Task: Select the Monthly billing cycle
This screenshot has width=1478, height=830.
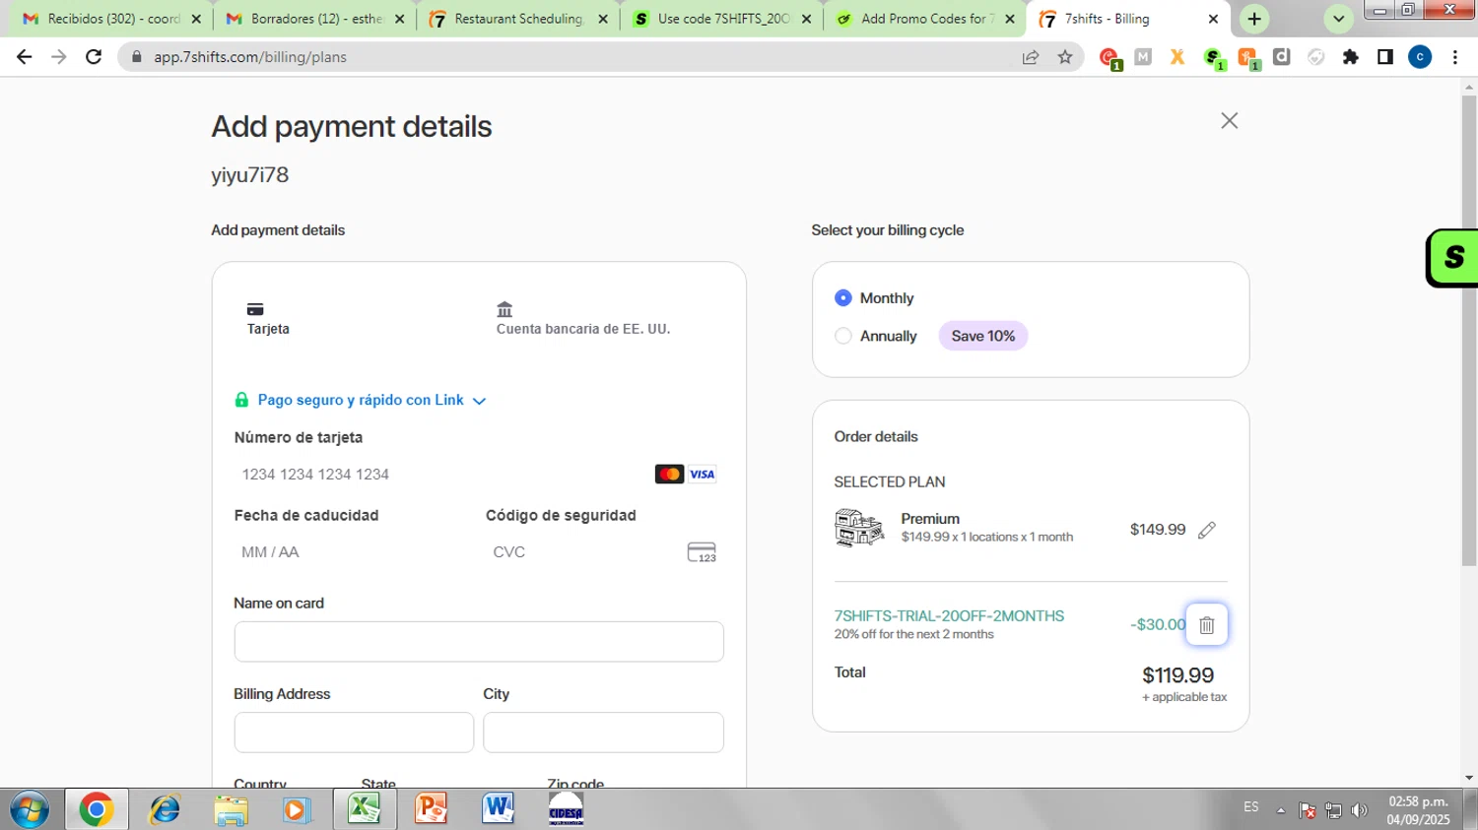Action: [842, 297]
